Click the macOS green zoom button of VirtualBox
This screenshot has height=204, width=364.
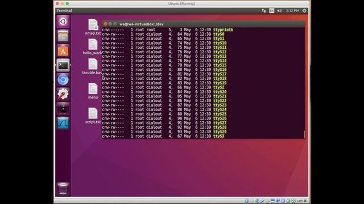[x=67, y=3]
